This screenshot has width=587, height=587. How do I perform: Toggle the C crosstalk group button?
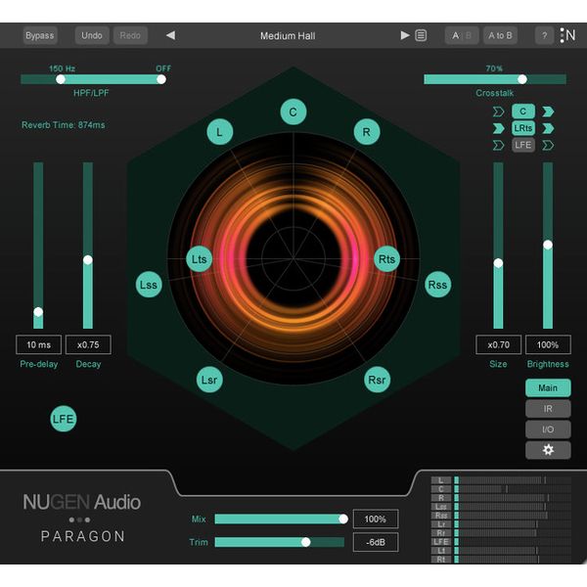(523, 112)
